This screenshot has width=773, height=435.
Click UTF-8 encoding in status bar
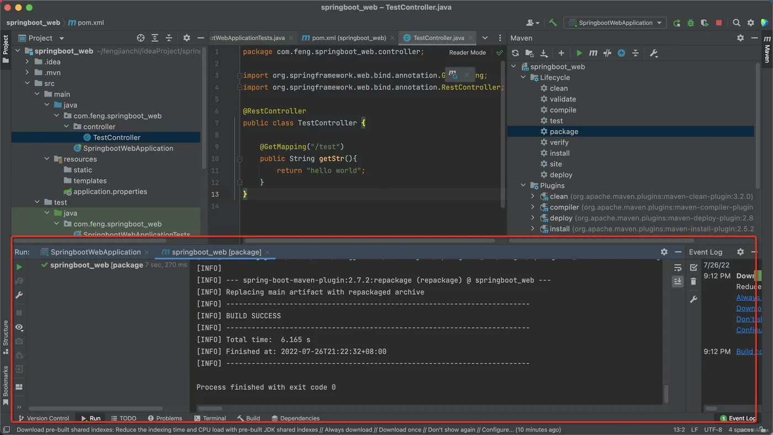[x=713, y=429]
